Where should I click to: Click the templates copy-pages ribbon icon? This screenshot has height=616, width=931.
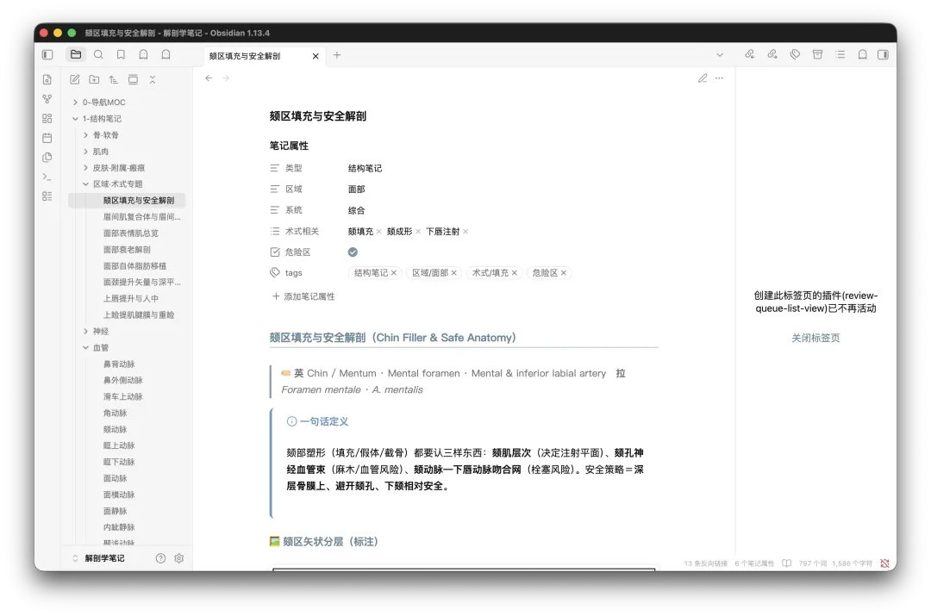click(x=47, y=158)
